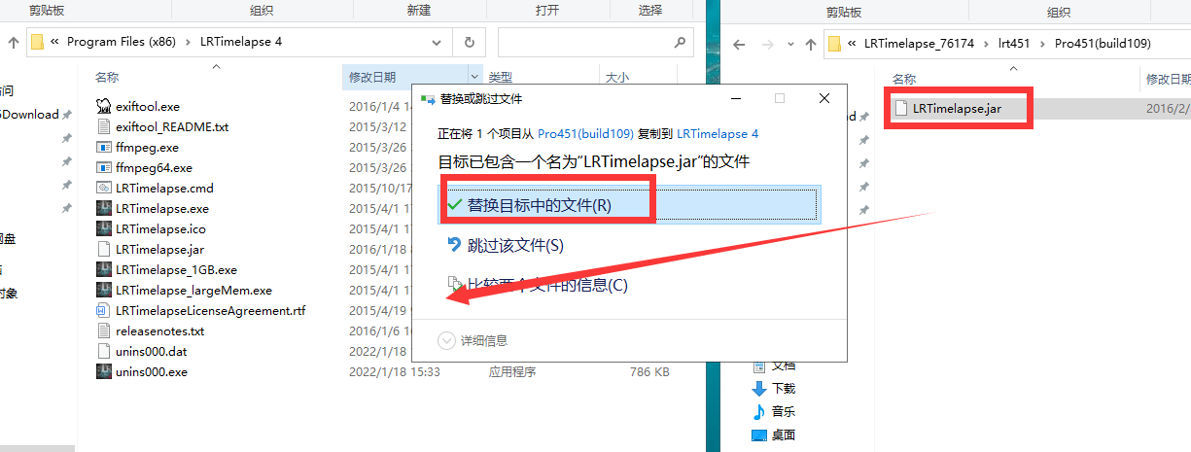1191x452 pixels.
Task: Click the LRTimelapse.exe application icon
Action: [x=105, y=209]
